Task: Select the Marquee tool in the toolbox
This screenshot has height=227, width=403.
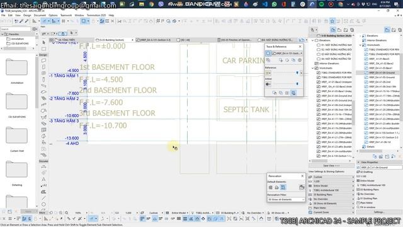Action: [x=43, y=49]
